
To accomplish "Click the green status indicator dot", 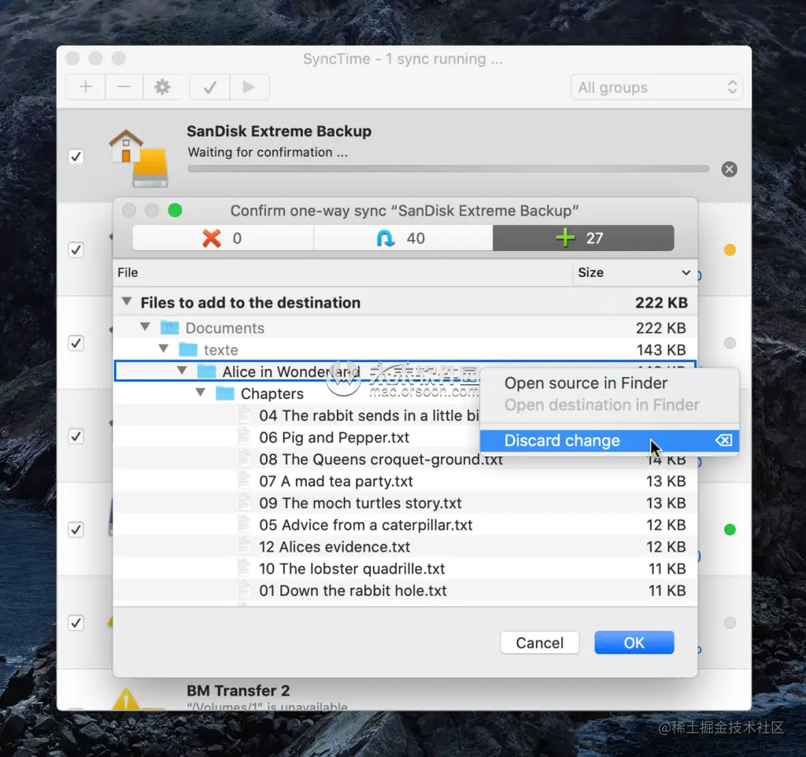I will pyautogui.click(x=730, y=530).
